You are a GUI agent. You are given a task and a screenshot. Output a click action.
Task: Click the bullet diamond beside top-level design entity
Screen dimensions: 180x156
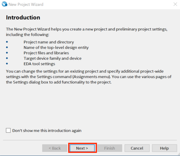7,47
